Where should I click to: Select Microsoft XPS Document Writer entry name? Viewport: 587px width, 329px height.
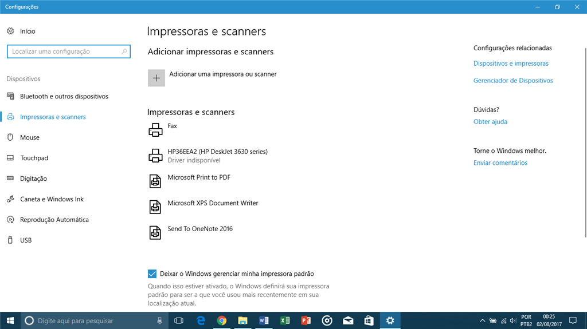tap(213, 203)
